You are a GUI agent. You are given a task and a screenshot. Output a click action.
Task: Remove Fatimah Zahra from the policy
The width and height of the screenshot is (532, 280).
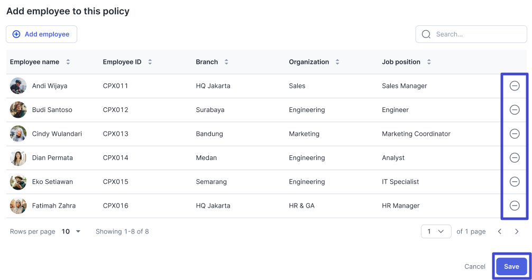pyautogui.click(x=515, y=206)
